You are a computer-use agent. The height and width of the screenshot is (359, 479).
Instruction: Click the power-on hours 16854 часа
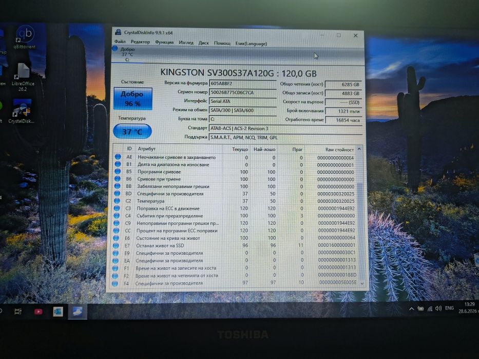pyautogui.click(x=344, y=121)
